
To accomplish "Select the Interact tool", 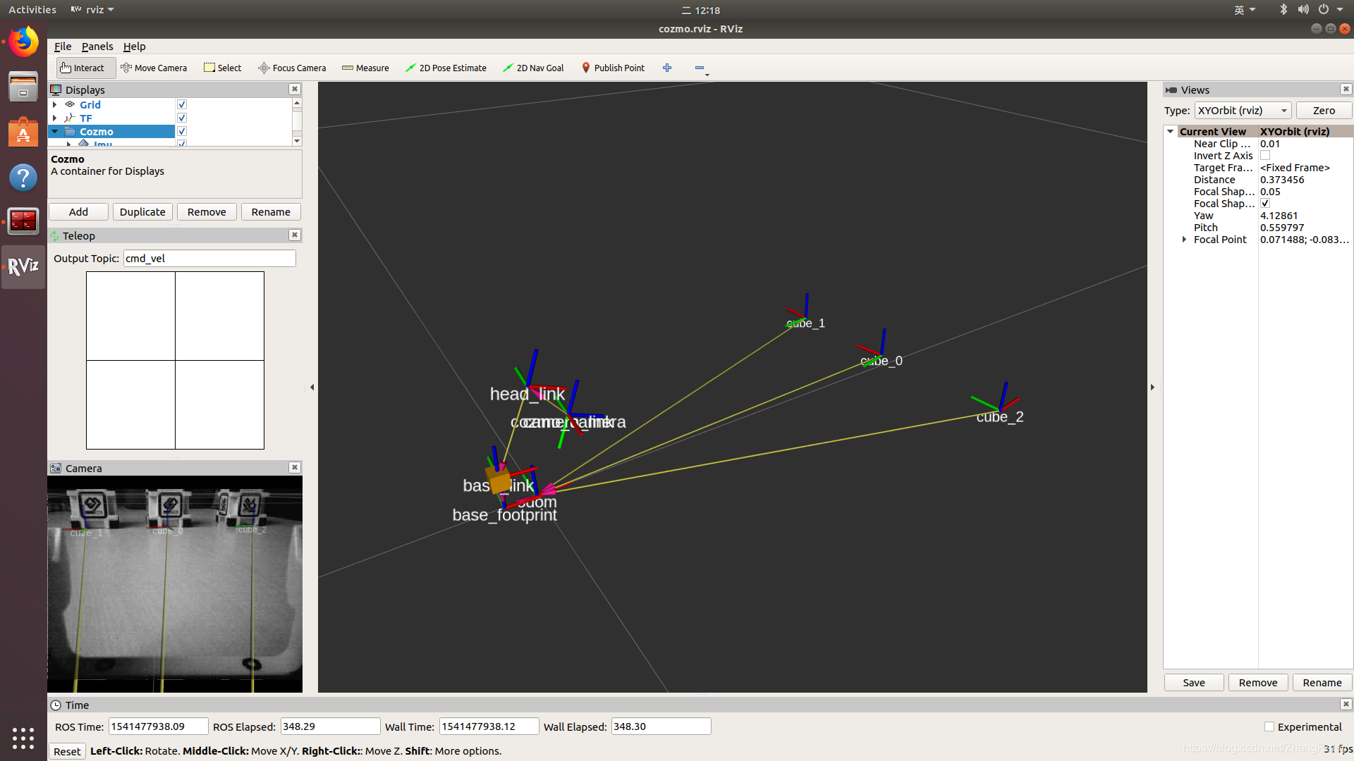I will click(83, 68).
